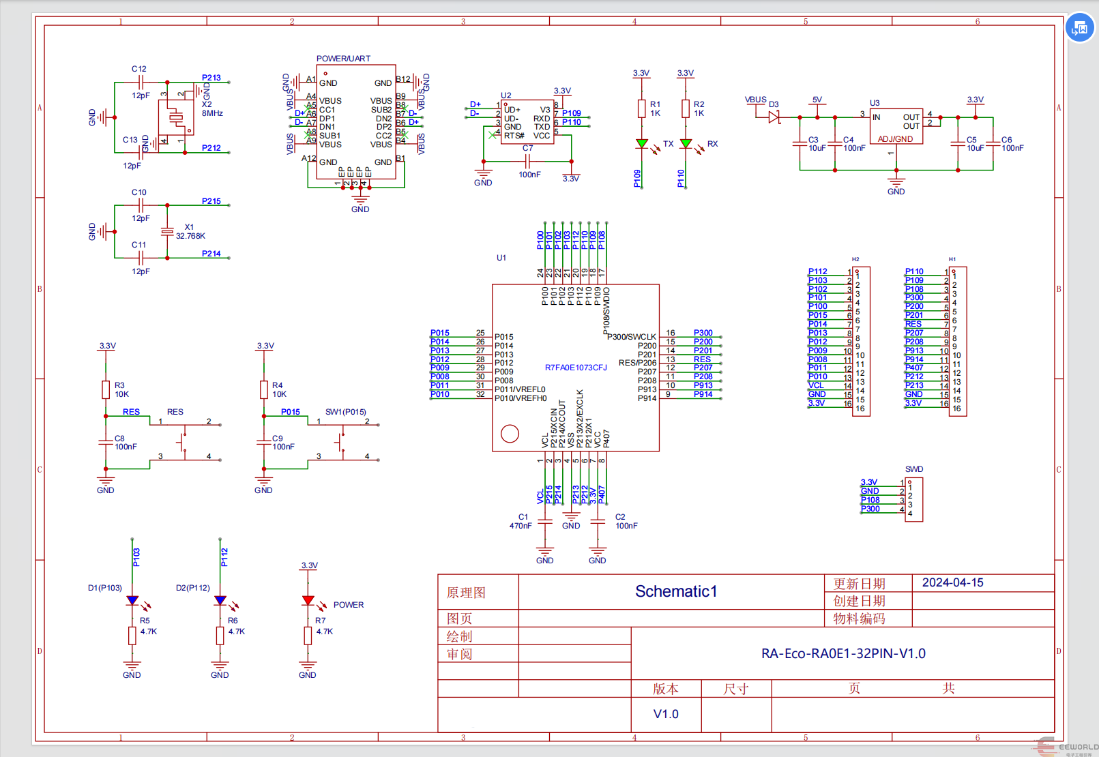
Task: Click the H1 header designator
Action: click(x=952, y=259)
